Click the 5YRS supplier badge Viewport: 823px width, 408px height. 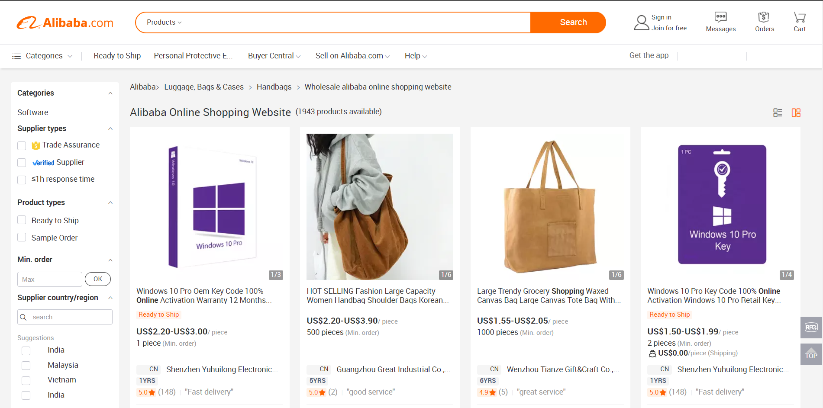(x=317, y=381)
